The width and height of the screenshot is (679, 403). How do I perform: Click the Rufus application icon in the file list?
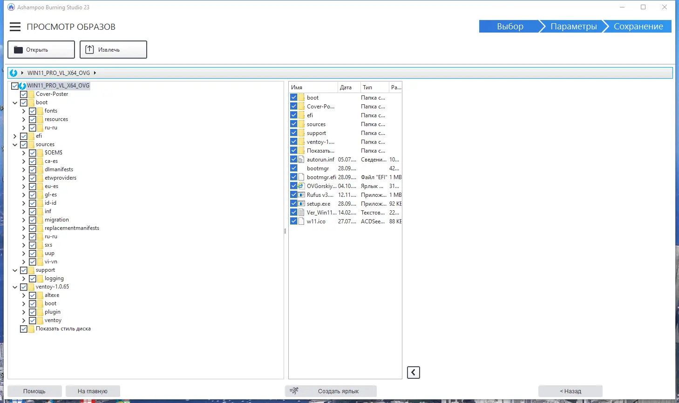coord(301,195)
